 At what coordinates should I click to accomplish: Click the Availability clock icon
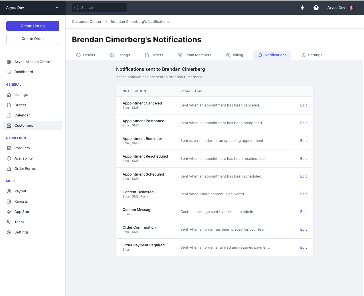point(9,158)
